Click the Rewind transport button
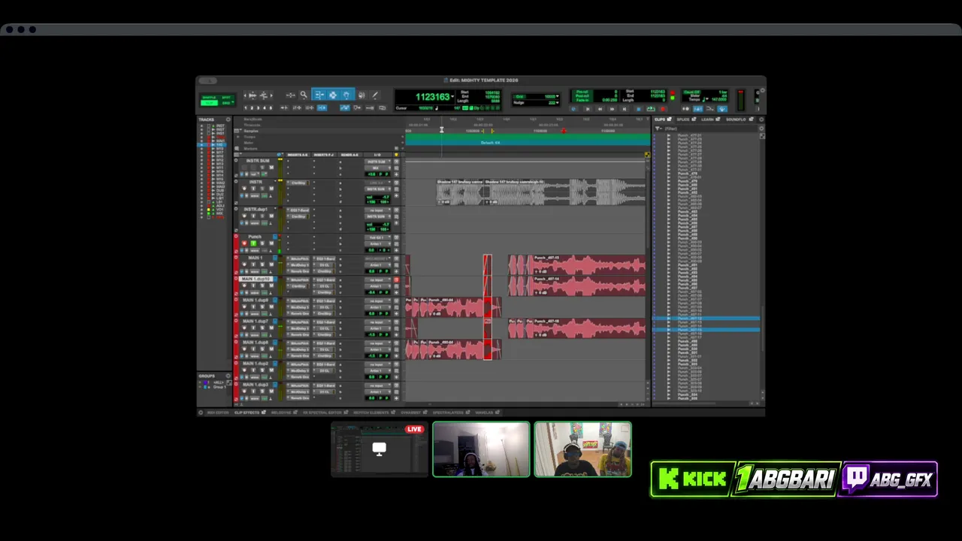 [x=600, y=109]
